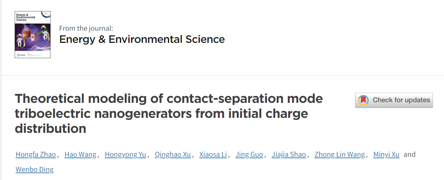
Task: Open Jiajia Shao author link
Action: pyautogui.click(x=289, y=155)
